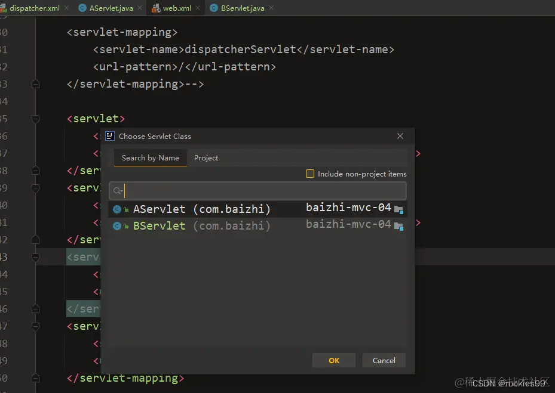Screen dimensions: 555x393
Task: Close the Choose Servlet Class dialog
Action: click(400, 136)
